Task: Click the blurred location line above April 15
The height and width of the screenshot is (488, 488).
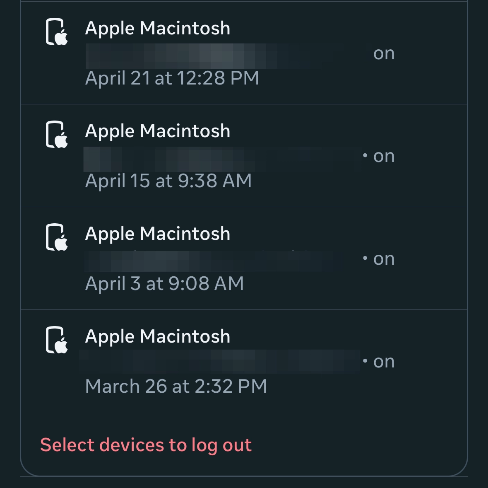Action: tap(221, 159)
